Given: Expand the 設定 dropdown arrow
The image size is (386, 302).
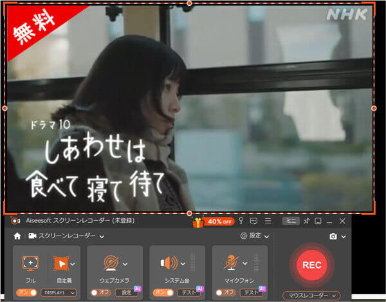Looking at the screenshot, I should tap(266, 237).
